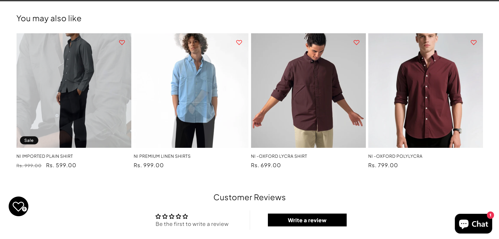Favorite the Oxford Lycra Shirt with heart
499x239 pixels.
[x=356, y=42]
